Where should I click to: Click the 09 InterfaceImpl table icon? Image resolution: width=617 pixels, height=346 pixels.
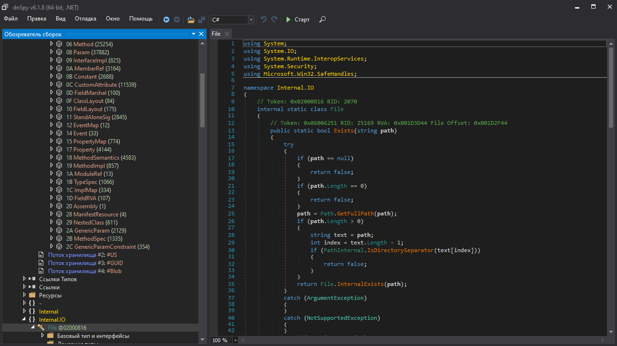point(60,61)
